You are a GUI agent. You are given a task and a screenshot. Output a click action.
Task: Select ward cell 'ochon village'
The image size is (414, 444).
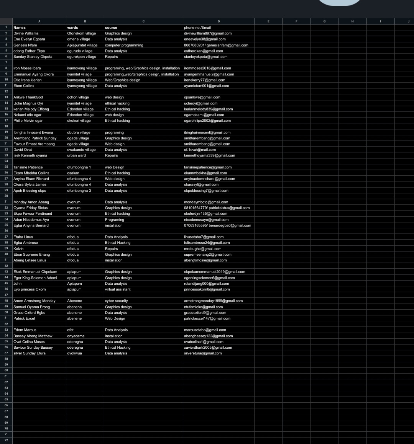pyautogui.click(x=85, y=97)
